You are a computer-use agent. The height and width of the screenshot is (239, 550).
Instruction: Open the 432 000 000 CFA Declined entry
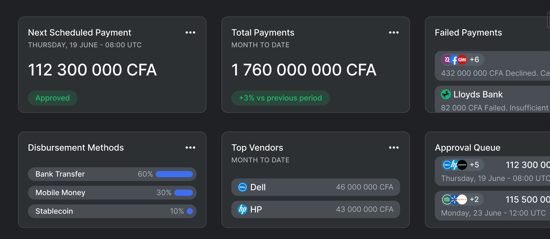pos(492,66)
